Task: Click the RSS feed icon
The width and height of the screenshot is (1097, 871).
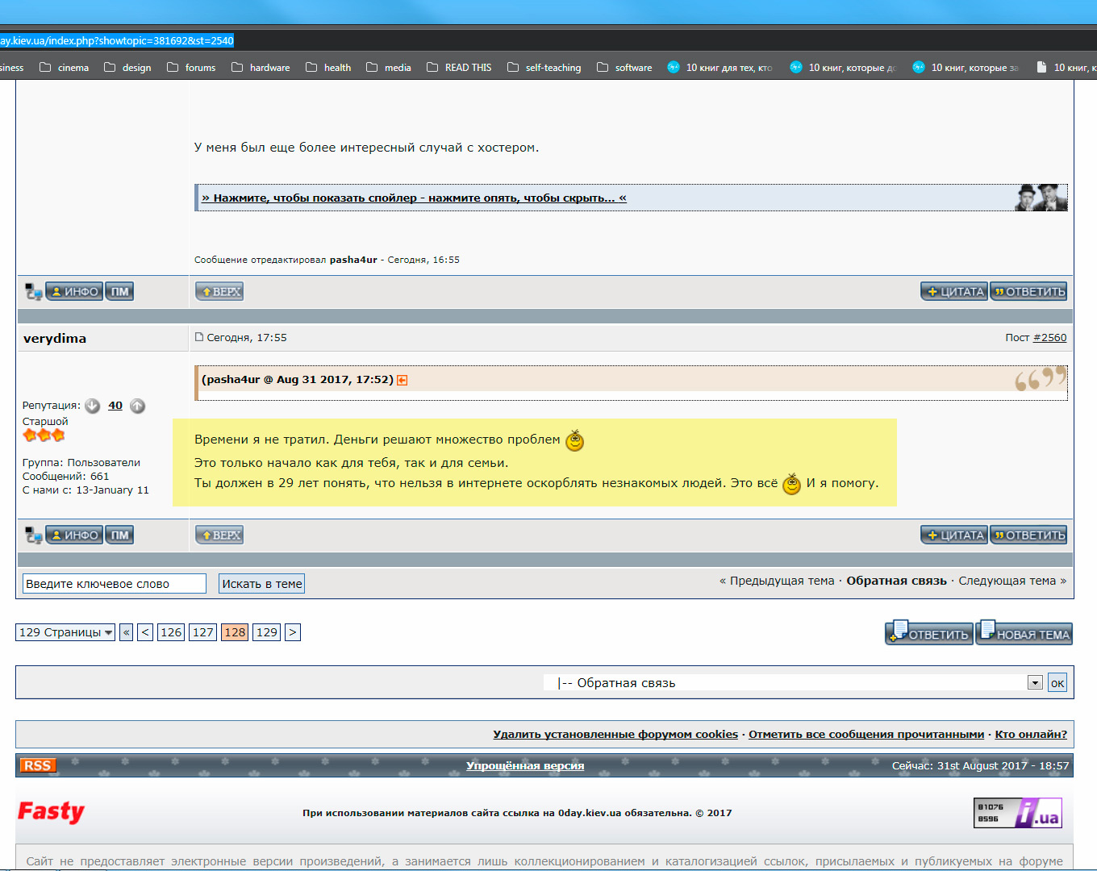Action: 38,765
